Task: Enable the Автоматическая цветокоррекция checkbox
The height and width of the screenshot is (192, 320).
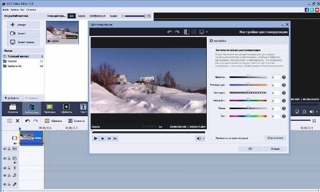Action: [213, 50]
